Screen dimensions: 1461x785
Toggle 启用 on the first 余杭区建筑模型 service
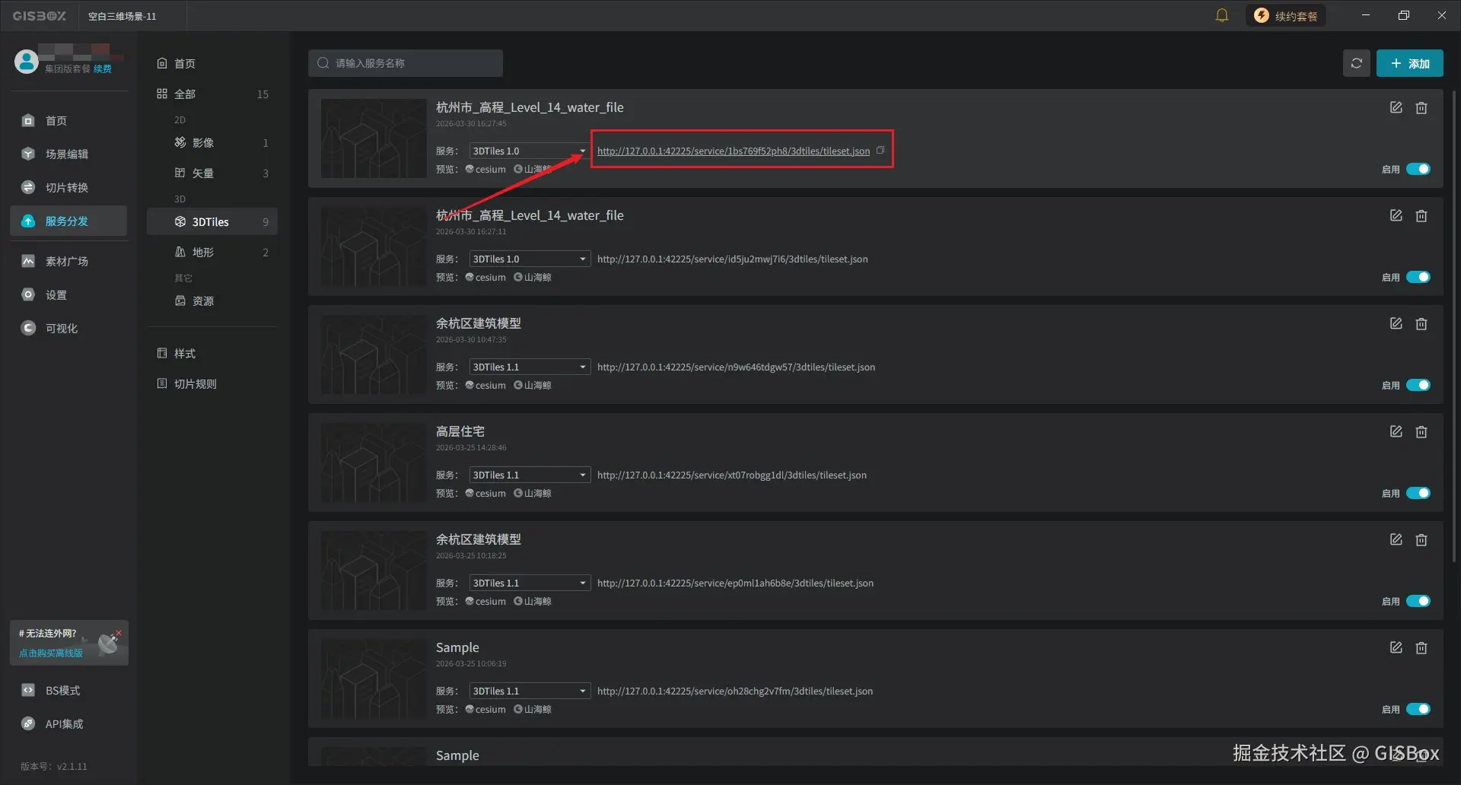(x=1418, y=385)
